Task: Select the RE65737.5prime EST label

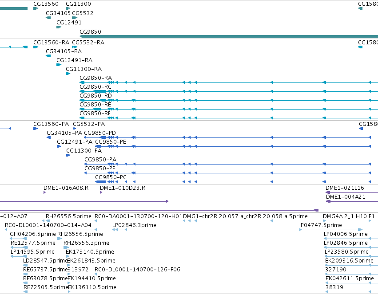Action: pyautogui.click(x=45, y=270)
